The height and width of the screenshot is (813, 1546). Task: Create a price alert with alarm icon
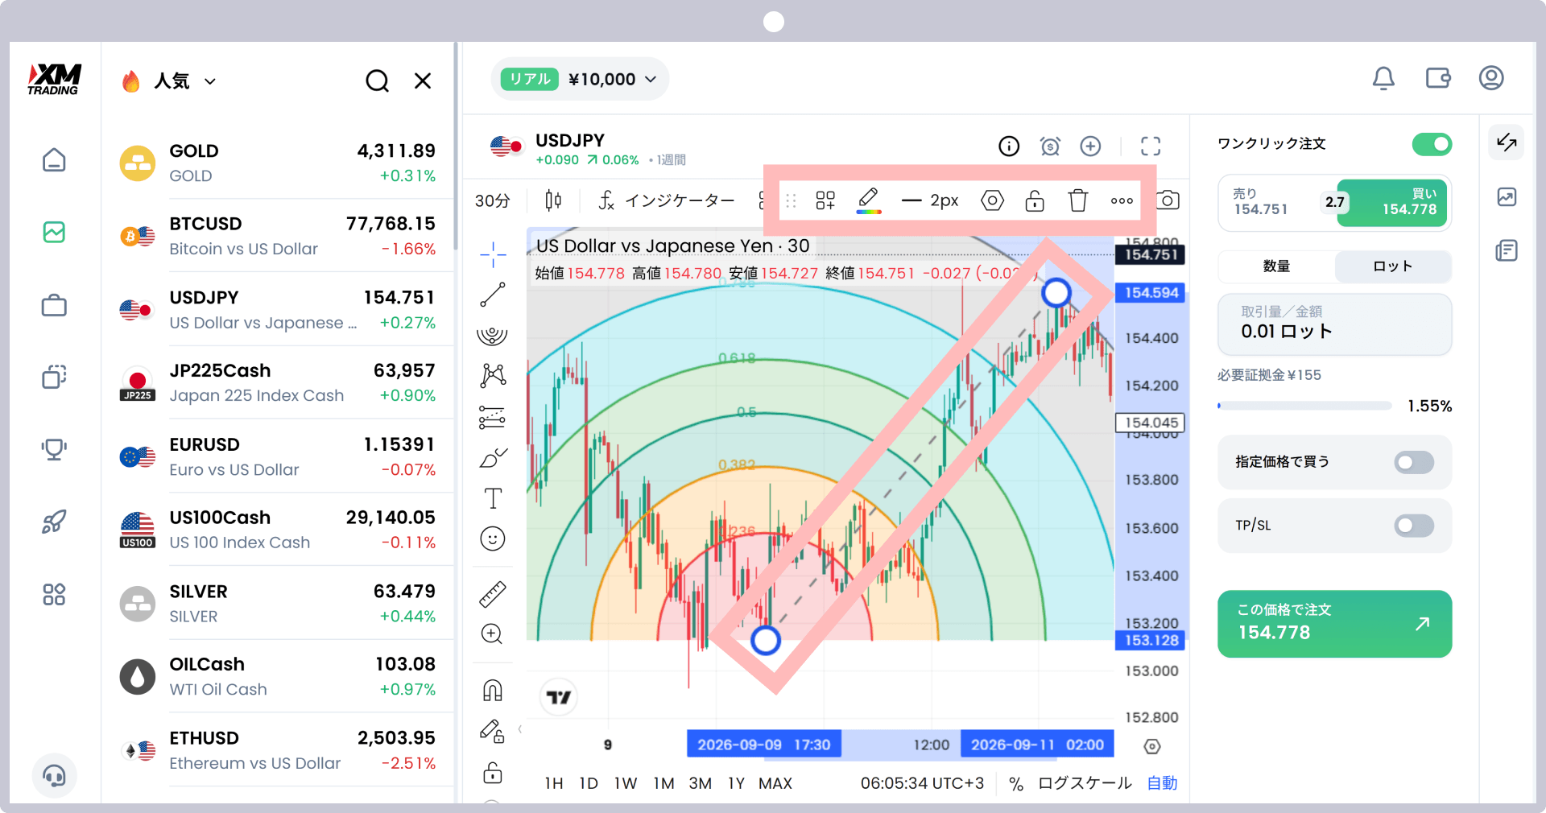[1050, 146]
